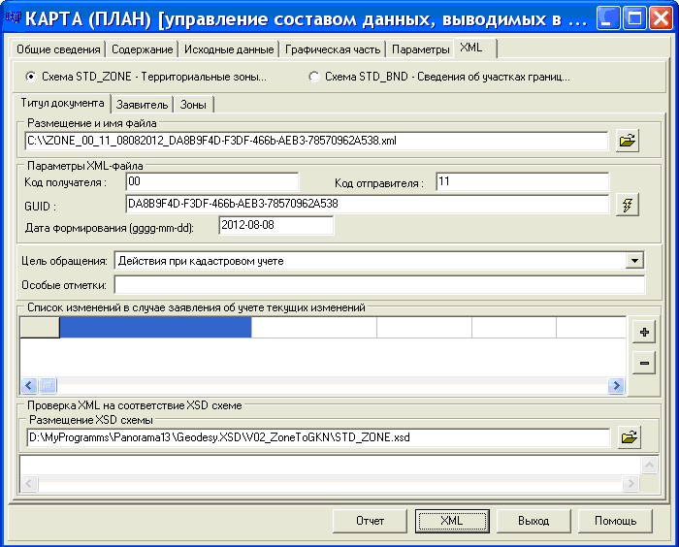This screenshot has width=679, height=547.
Task: Open the 'Общие сведения' tab
Action: 56,48
